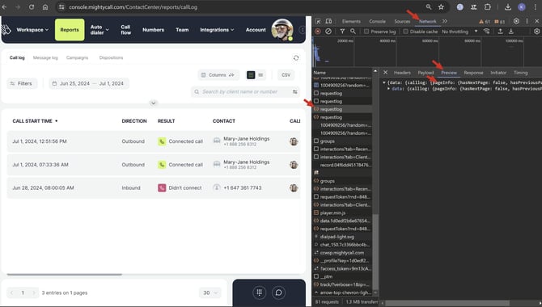Open the Integrations dropdown menu
Screen dimensions: 542x307
point(217,30)
